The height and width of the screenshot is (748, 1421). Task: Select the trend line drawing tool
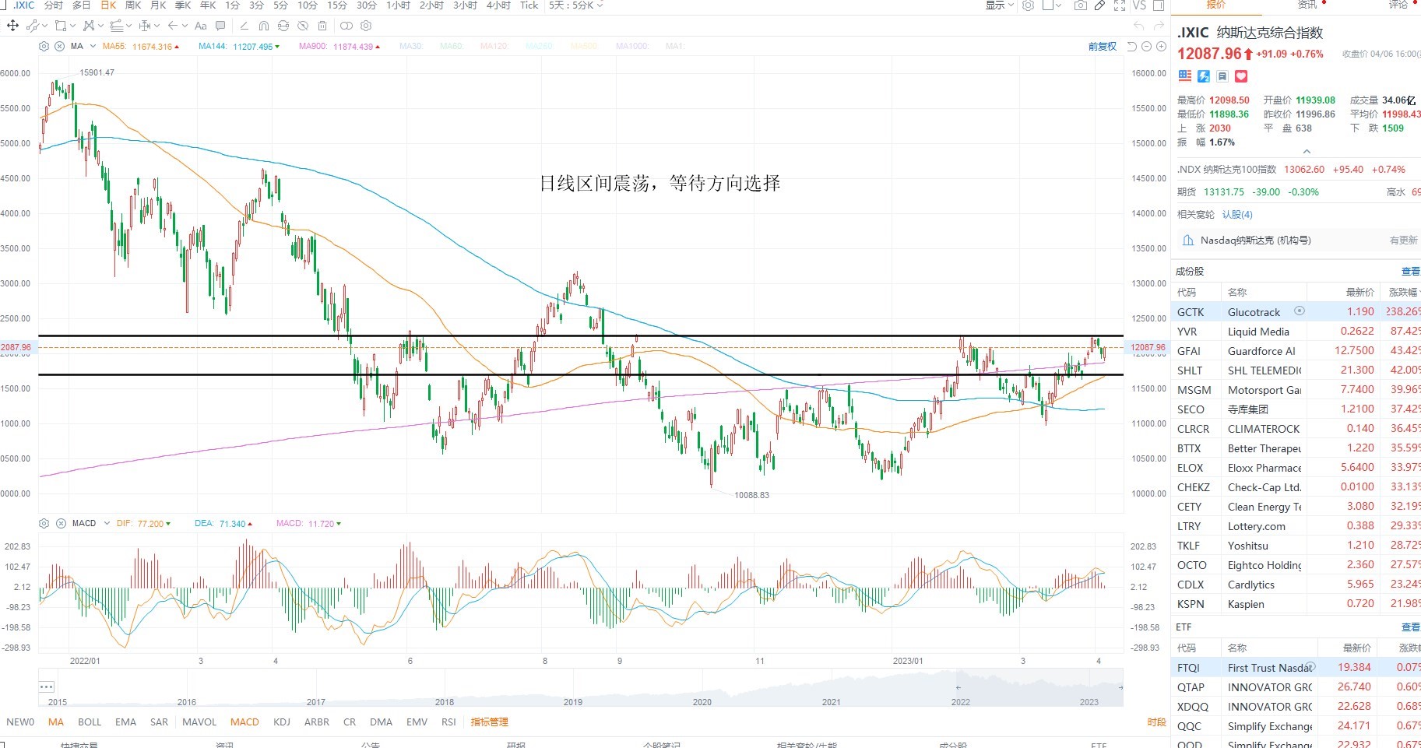click(x=33, y=26)
